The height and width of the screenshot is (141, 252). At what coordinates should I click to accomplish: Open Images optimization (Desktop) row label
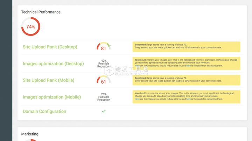point(53,64)
